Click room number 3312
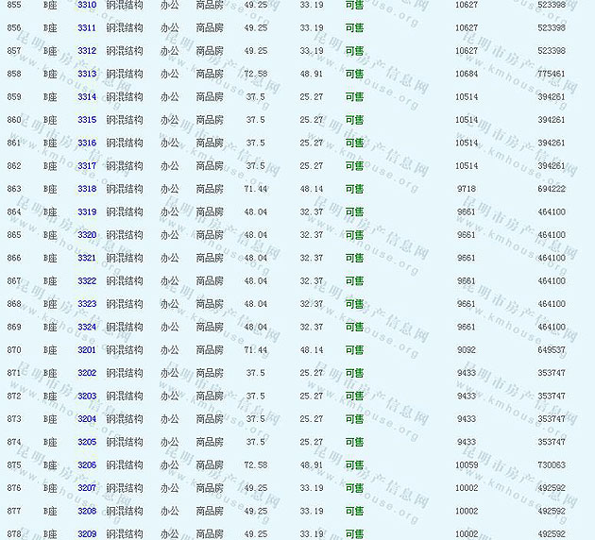Image resolution: width=595 pixels, height=540 pixels. (x=87, y=51)
